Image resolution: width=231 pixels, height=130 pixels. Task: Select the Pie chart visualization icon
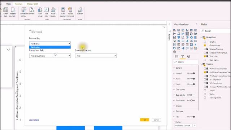187,37
